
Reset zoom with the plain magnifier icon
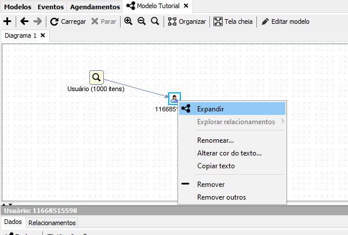[154, 21]
